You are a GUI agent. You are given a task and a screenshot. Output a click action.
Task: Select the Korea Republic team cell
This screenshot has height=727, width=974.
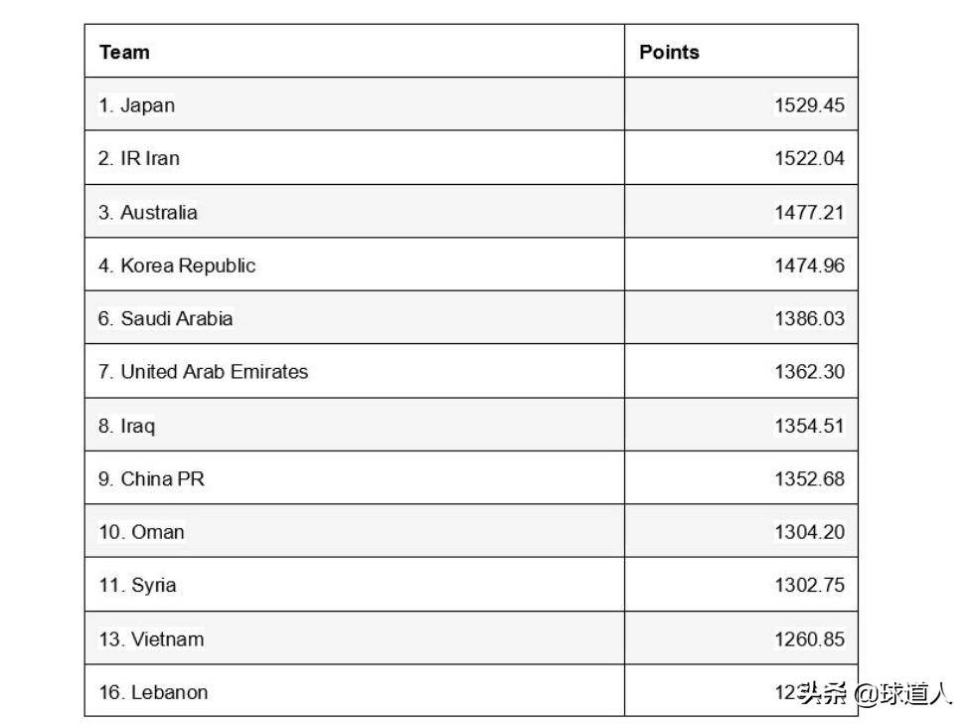[177, 266]
